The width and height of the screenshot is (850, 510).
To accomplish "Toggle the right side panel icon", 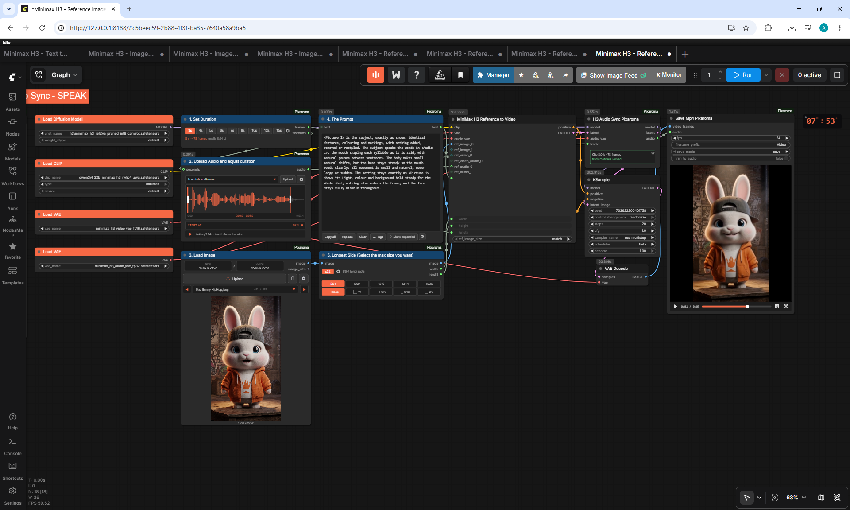I will [837, 75].
